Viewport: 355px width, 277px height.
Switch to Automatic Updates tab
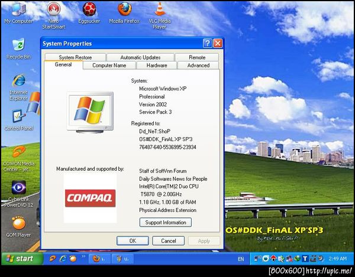140,57
